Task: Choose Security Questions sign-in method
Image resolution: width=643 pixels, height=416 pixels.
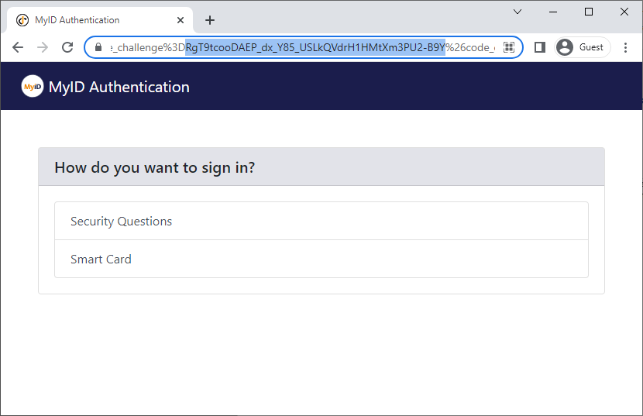Action: pyautogui.click(x=321, y=221)
